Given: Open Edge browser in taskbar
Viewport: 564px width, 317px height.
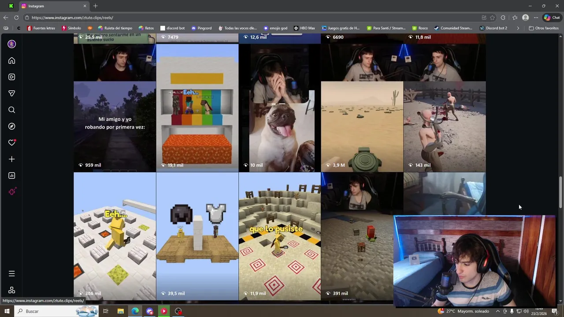Looking at the screenshot, I should tap(135, 311).
